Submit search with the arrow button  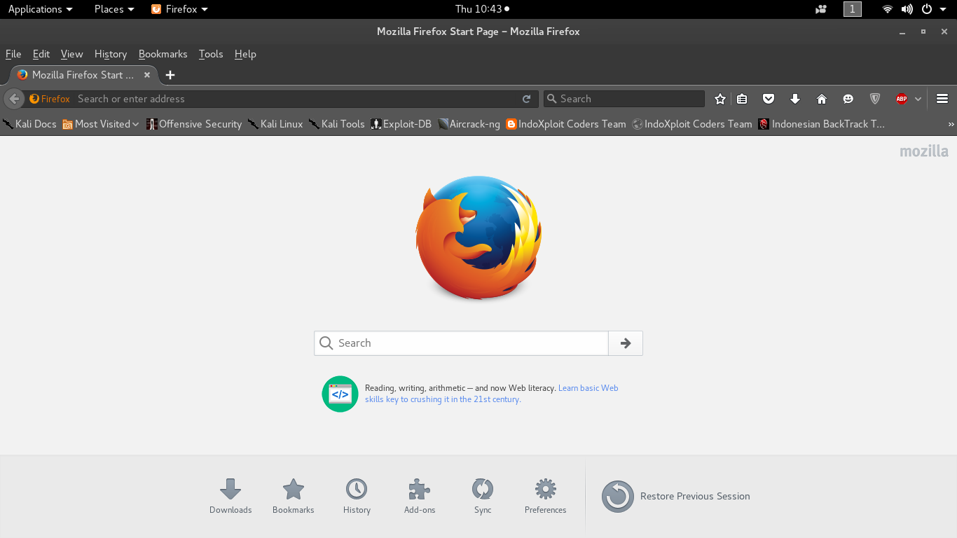coord(626,343)
